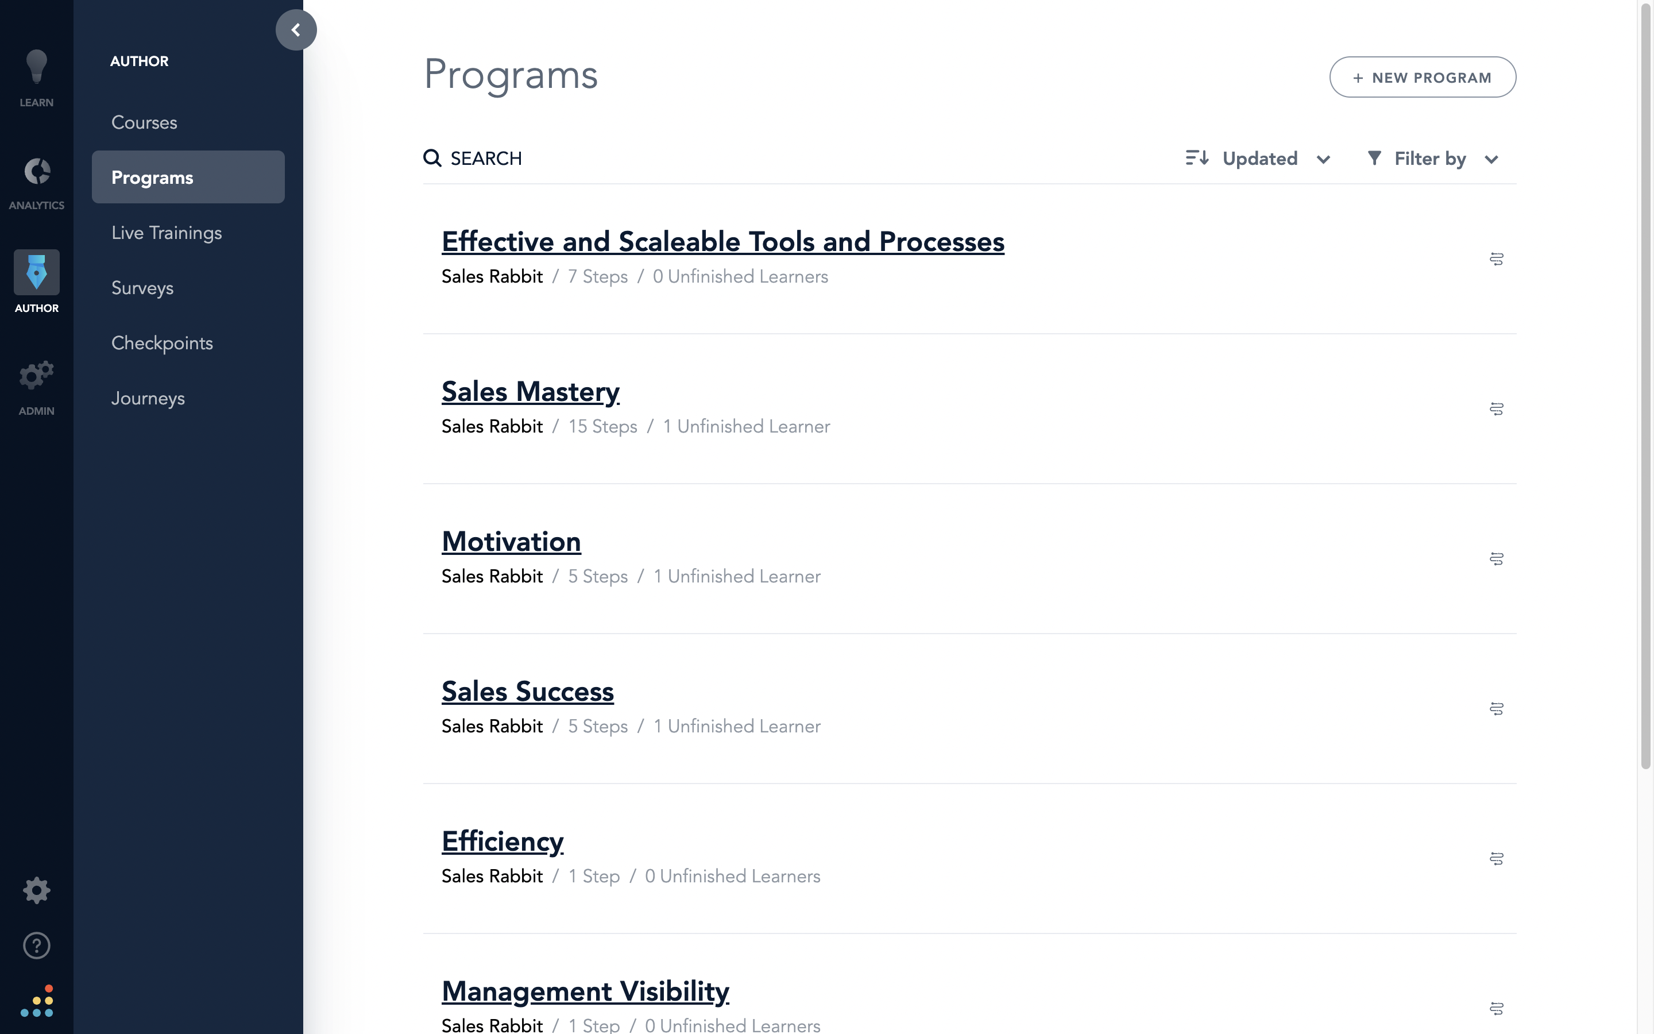Open settings gear at sidebar bottom
The height and width of the screenshot is (1034, 1654).
pos(36,890)
